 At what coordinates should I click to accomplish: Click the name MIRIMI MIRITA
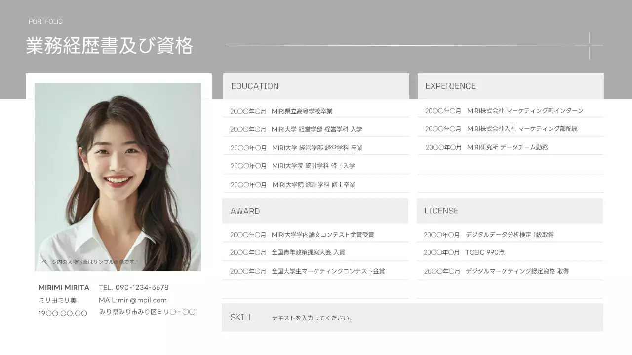tap(64, 288)
